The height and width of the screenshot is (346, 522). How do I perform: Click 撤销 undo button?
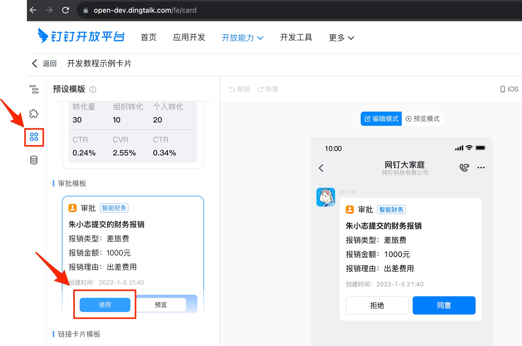239,89
